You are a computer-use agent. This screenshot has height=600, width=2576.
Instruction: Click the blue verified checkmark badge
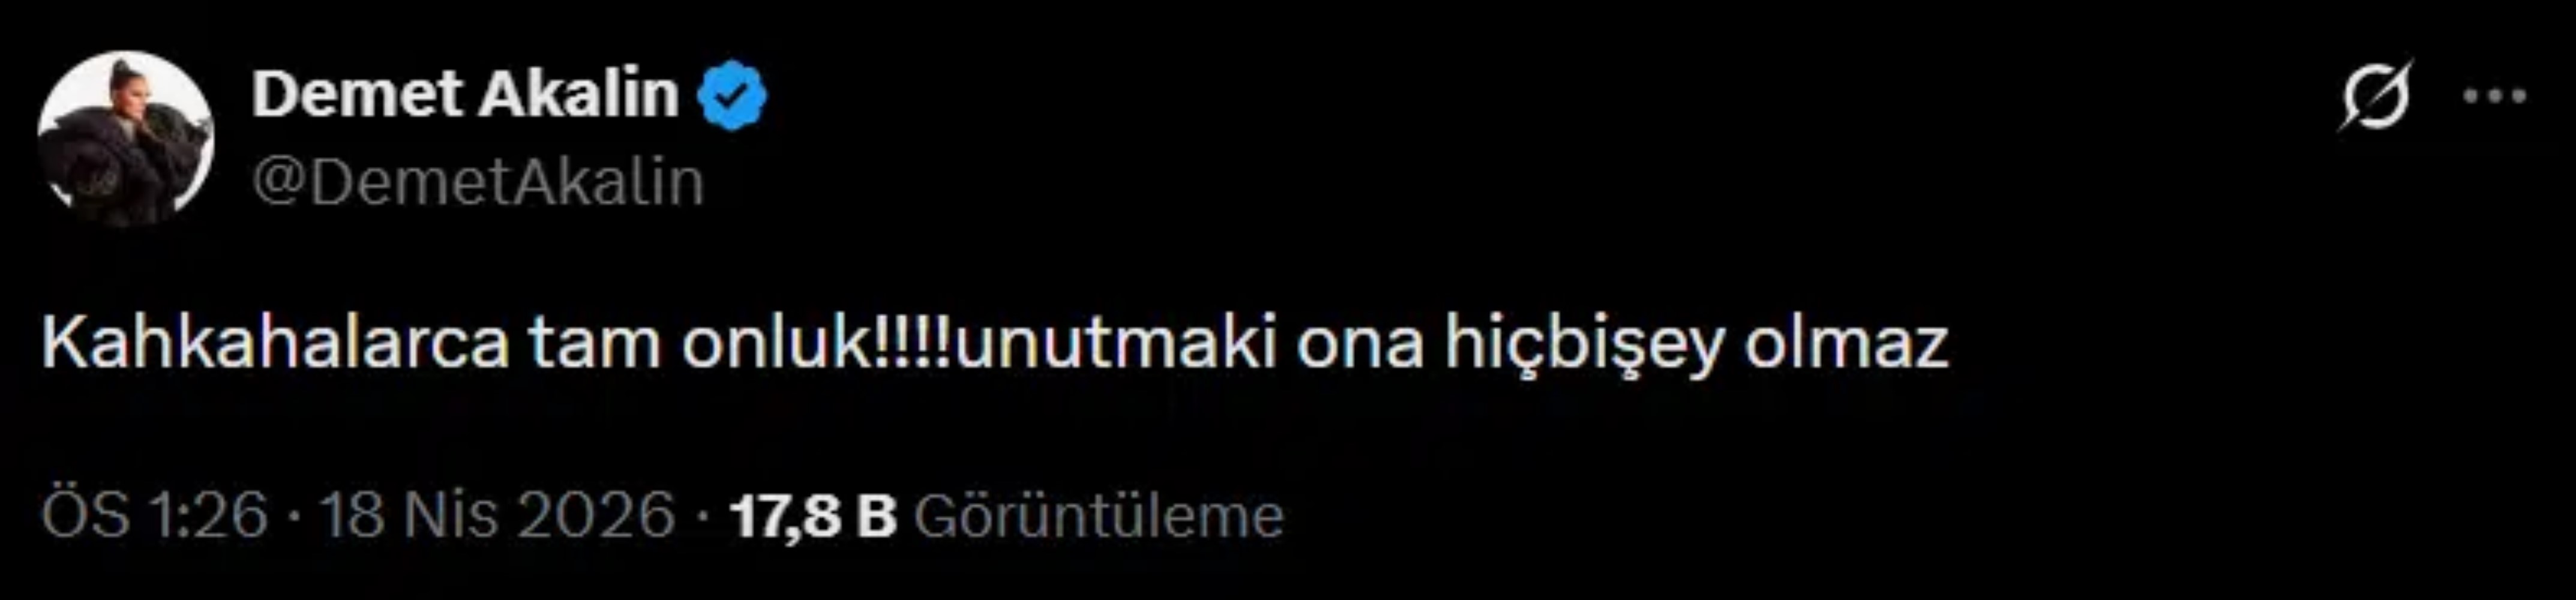tap(732, 95)
